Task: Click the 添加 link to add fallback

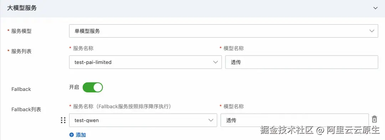Action: [81, 135]
